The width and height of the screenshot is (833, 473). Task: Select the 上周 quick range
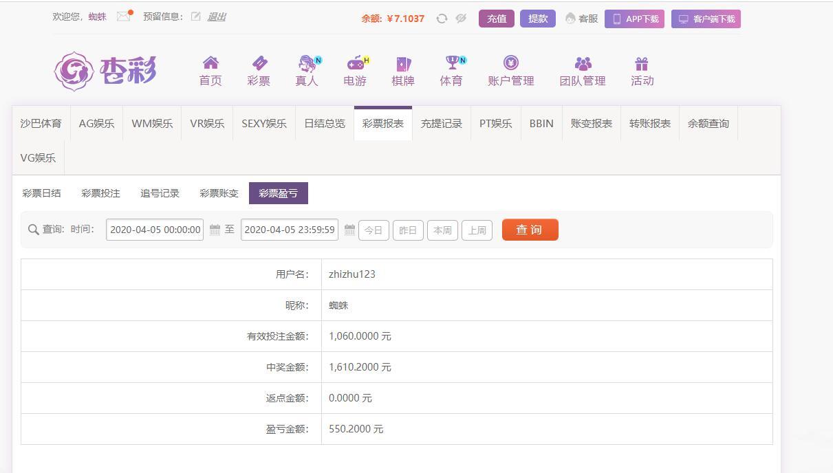click(x=477, y=230)
